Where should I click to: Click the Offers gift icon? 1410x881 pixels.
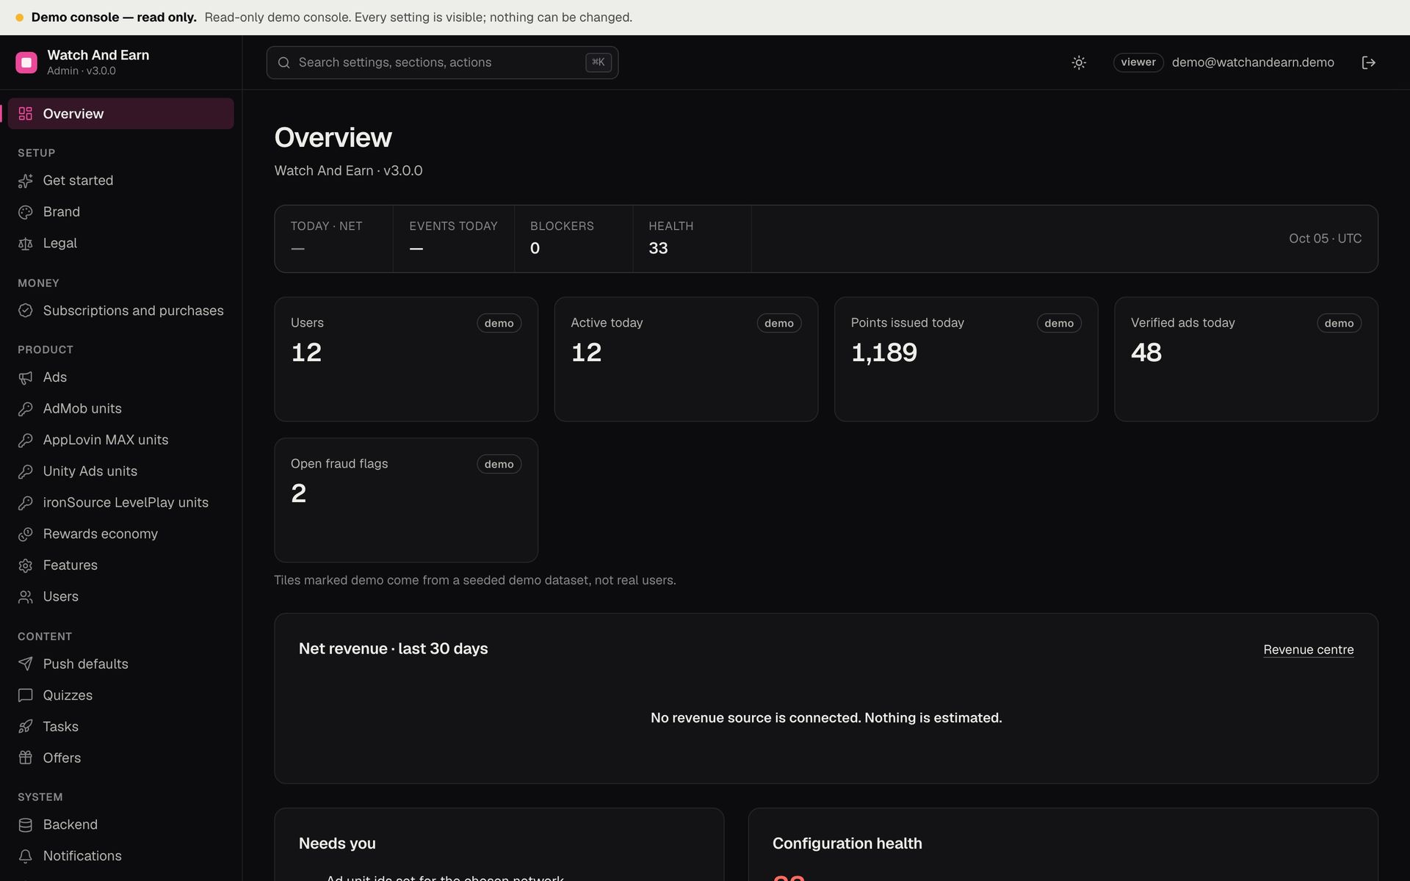pyautogui.click(x=26, y=758)
